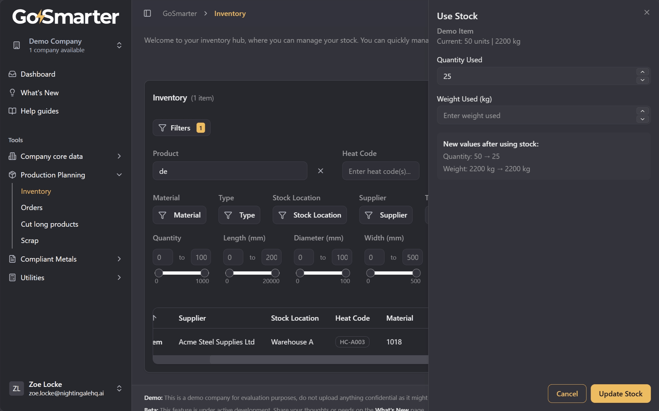Click Acme Steel Supplies Ltd cell

pyautogui.click(x=216, y=342)
